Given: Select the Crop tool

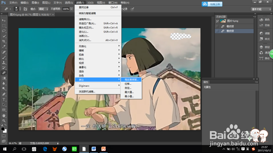Looking at the screenshot, I should pyautogui.click(x=4, y=41).
